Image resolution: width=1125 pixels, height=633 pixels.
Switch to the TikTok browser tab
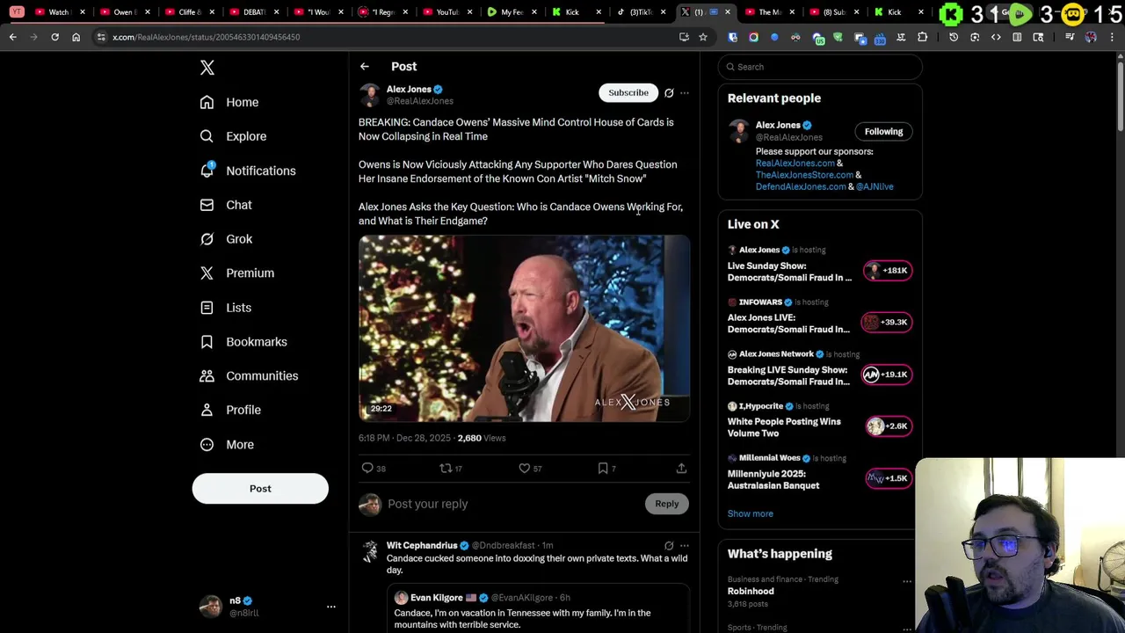[x=642, y=12]
